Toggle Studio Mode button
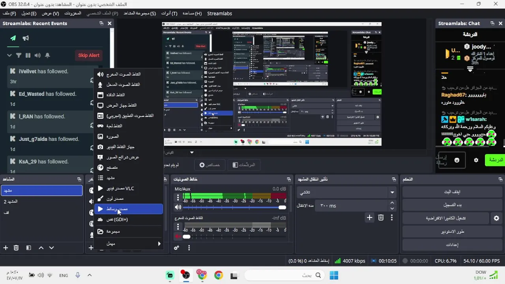This screenshot has width=505, height=284. [452, 232]
